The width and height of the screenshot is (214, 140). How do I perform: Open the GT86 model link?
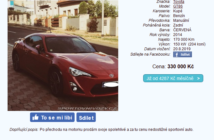click(x=178, y=6)
